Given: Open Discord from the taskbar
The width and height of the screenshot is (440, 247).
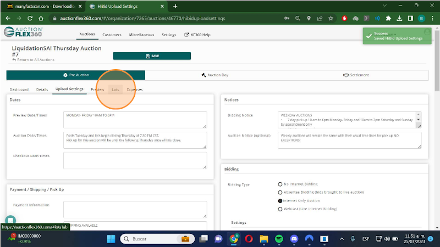Looking at the screenshot, I should 294,239.
